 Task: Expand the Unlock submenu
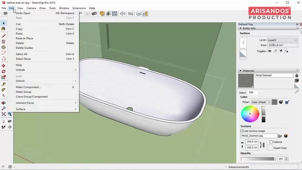click(x=46, y=81)
